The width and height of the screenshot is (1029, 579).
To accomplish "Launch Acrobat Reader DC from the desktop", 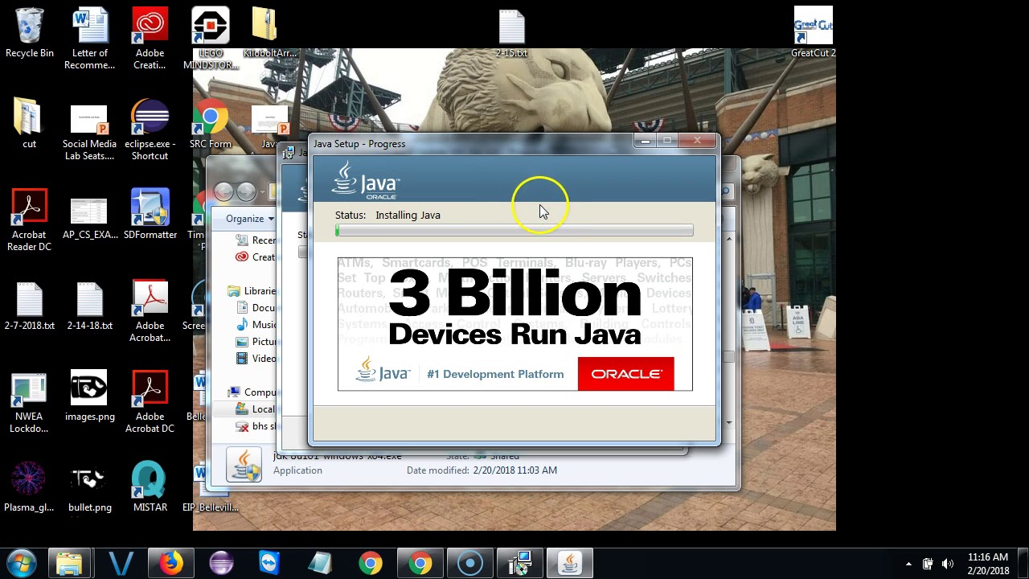I will coord(29,220).
